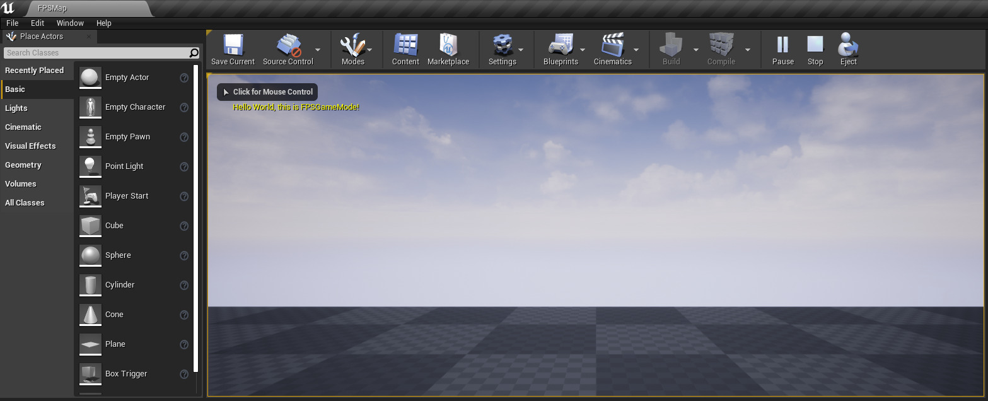Click the Save Current toolbar icon
The width and height of the screenshot is (988, 401).
[233, 45]
